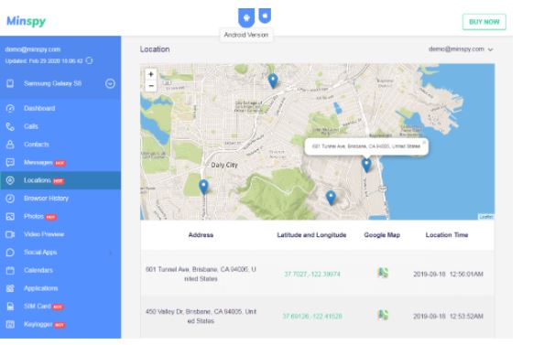Click the Location Time column header
This screenshot has width=544, height=345.
tap(447, 235)
